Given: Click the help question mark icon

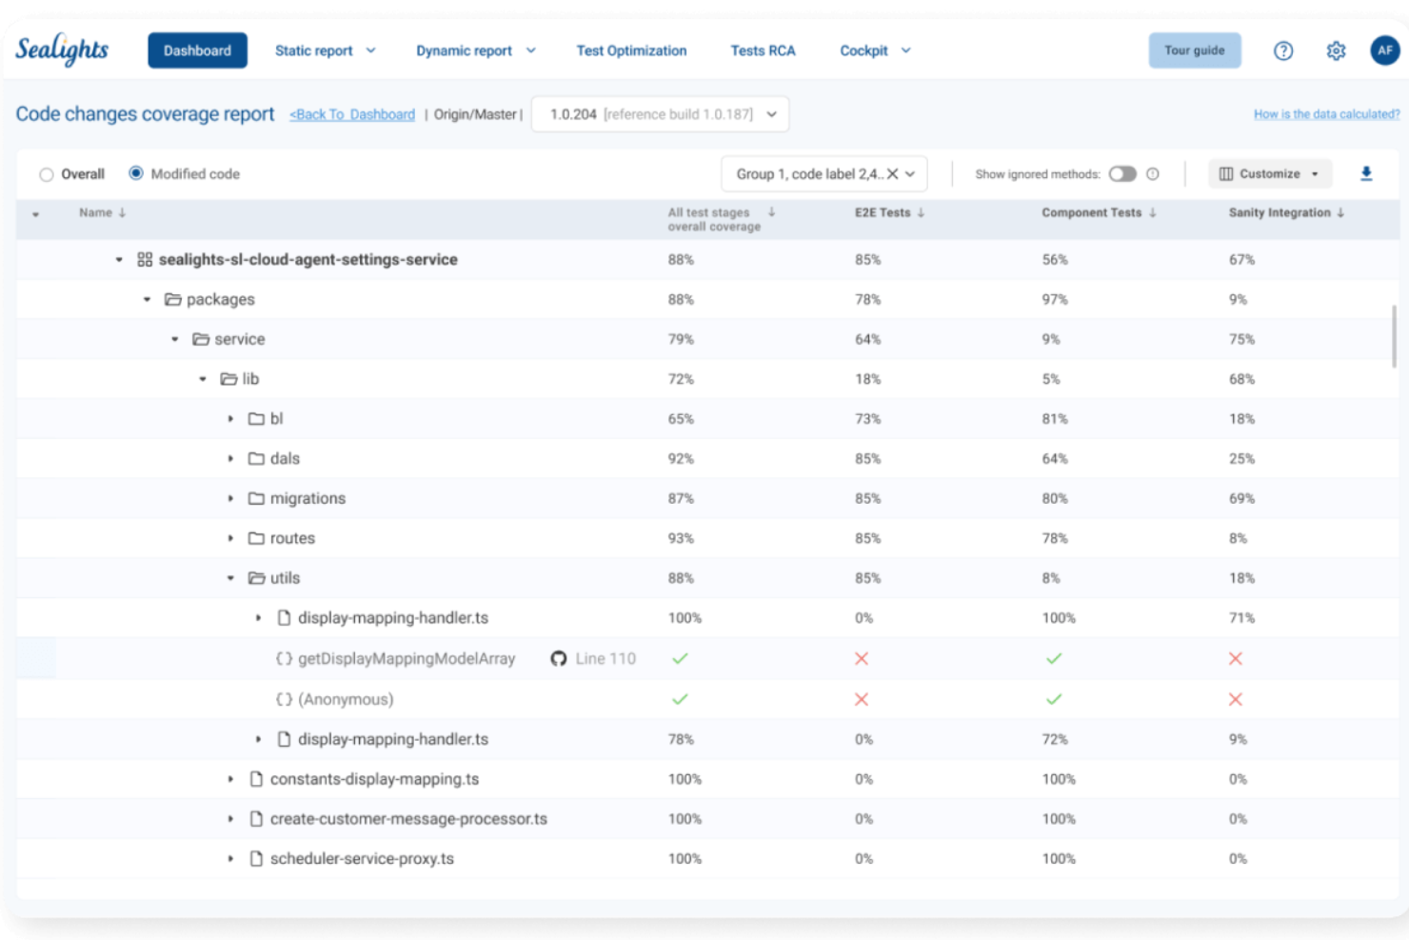Looking at the screenshot, I should (x=1283, y=50).
